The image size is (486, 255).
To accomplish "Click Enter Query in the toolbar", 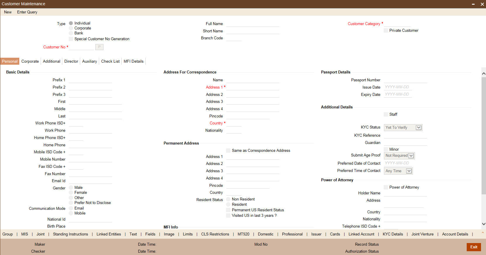I will 27,12.
